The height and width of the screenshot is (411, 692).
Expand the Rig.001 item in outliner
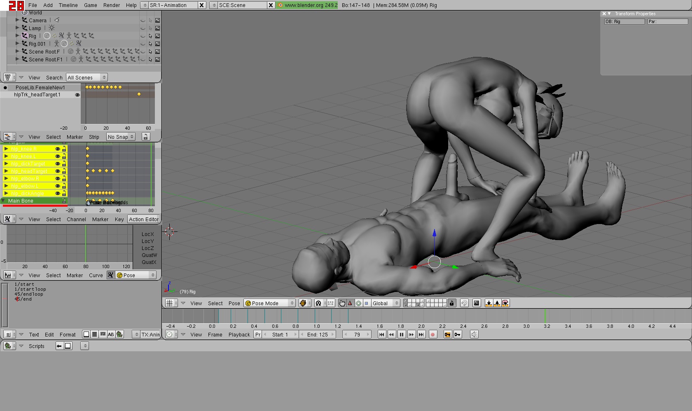pyautogui.click(x=17, y=43)
